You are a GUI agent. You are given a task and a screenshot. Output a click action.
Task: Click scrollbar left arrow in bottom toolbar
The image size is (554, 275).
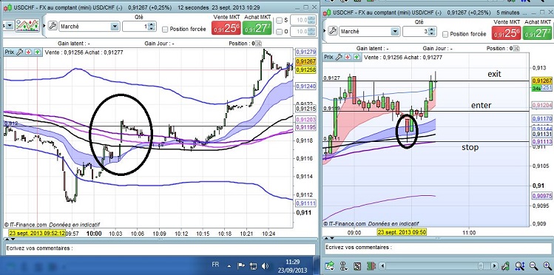point(382,266)
